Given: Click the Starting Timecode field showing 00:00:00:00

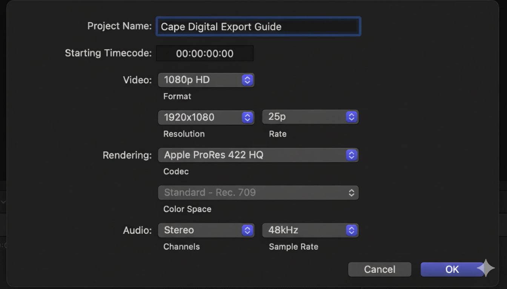Looking at the screenshot, I should tap(204, 53).
